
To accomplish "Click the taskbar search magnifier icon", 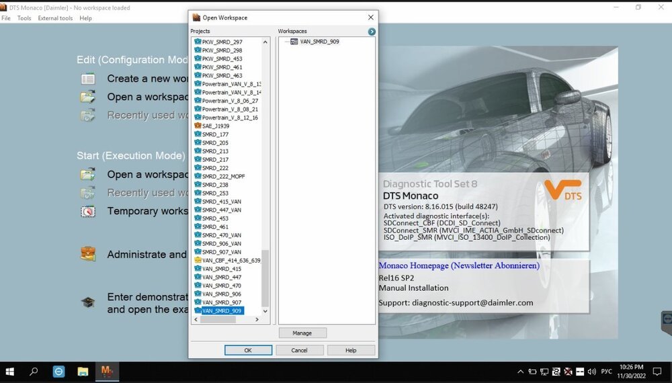I will click(x=34, y=371).
